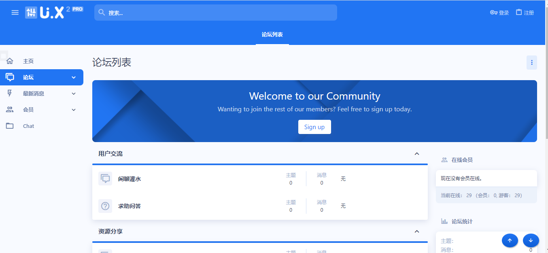Click the 论坛列表 page title
The image size is (548, 253).
pos(112,62)
